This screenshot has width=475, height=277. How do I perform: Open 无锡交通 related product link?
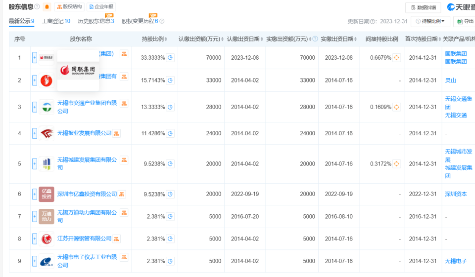coord(456,115)
